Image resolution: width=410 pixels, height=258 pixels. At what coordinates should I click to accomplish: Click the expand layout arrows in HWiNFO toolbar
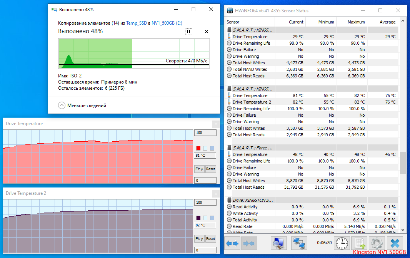click(232, 244)
